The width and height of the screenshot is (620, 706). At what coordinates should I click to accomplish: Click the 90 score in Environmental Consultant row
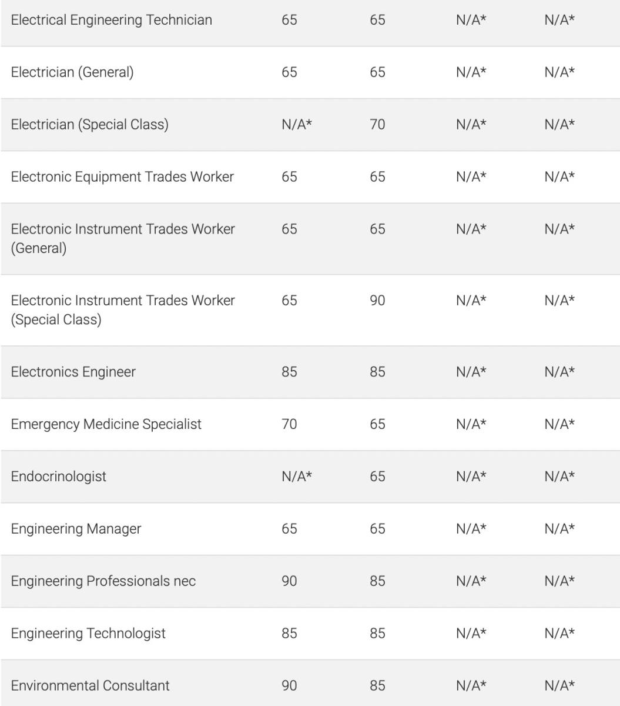pyautogui.click(x=289, y=685)
